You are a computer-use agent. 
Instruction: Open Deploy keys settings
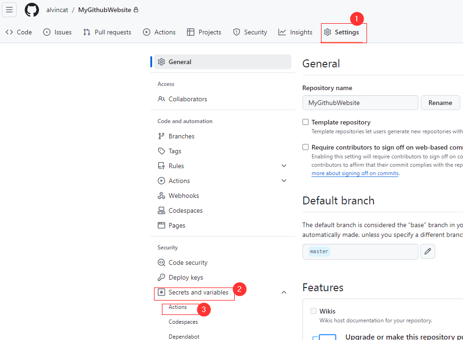point(186,277)
